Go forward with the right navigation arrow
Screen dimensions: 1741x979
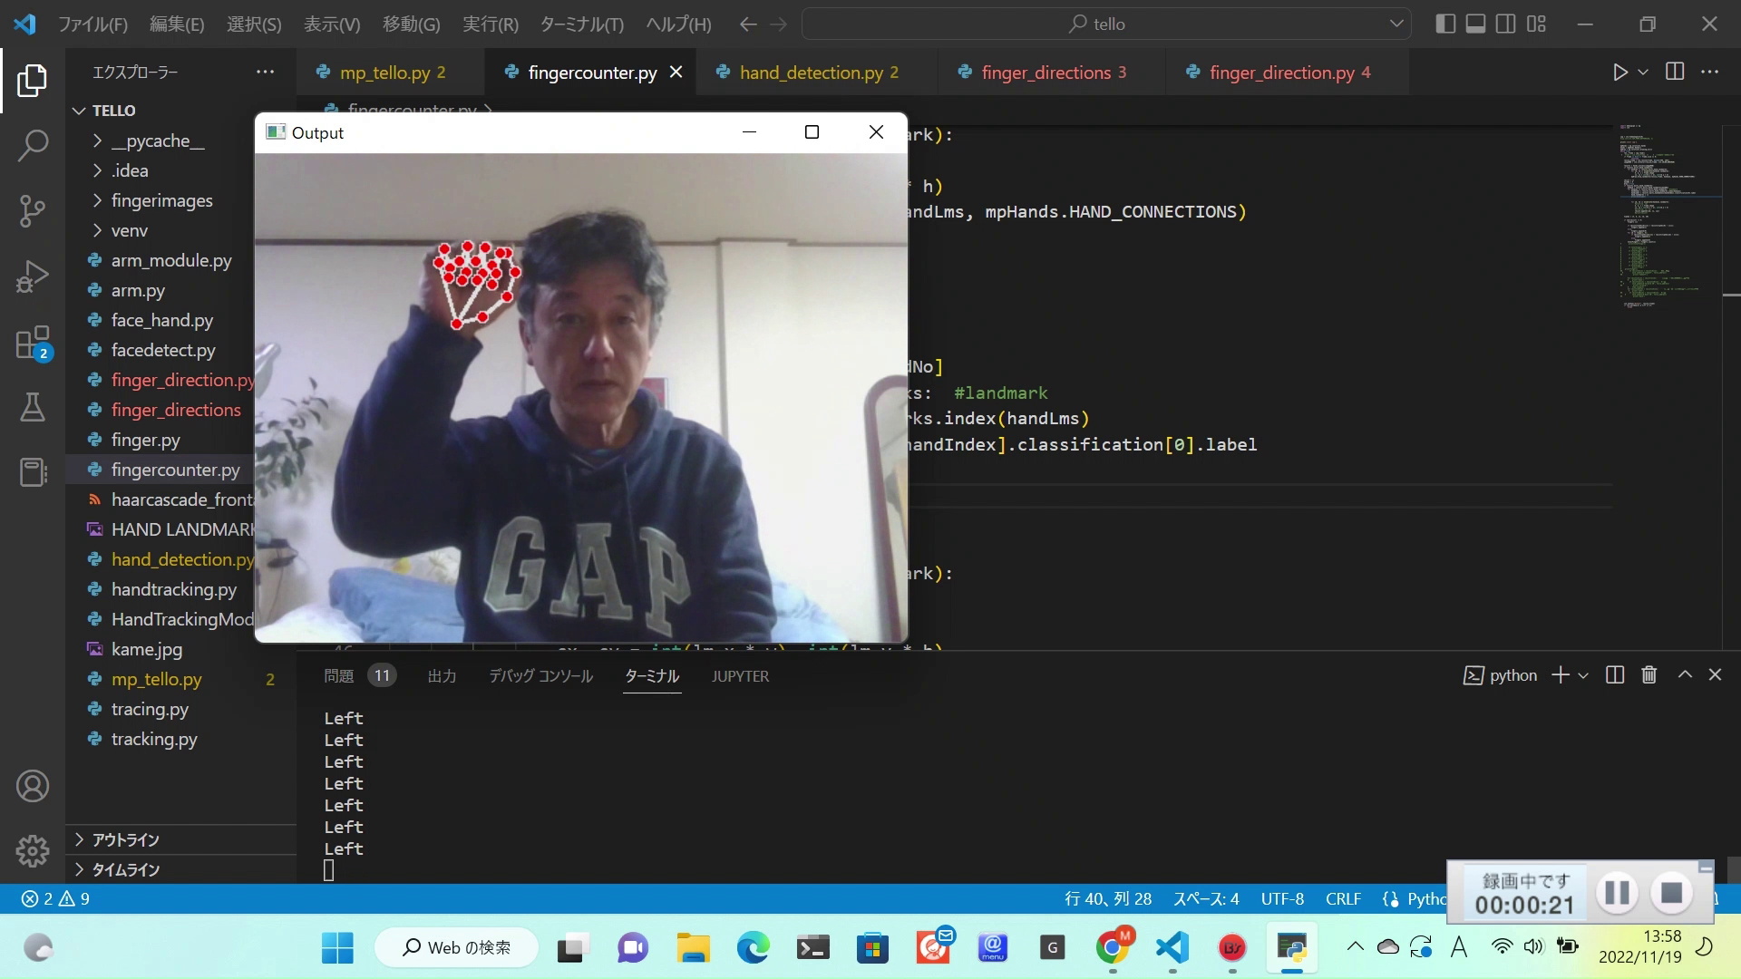[778, 24]
